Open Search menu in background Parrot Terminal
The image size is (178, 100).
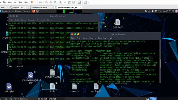click(31, 20)
